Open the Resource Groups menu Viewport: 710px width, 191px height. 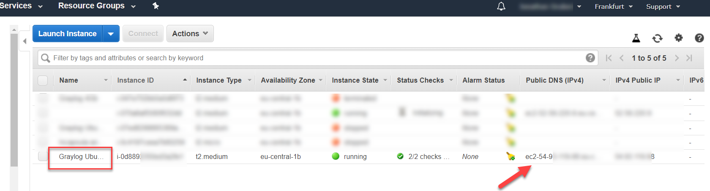pos(97,6)
